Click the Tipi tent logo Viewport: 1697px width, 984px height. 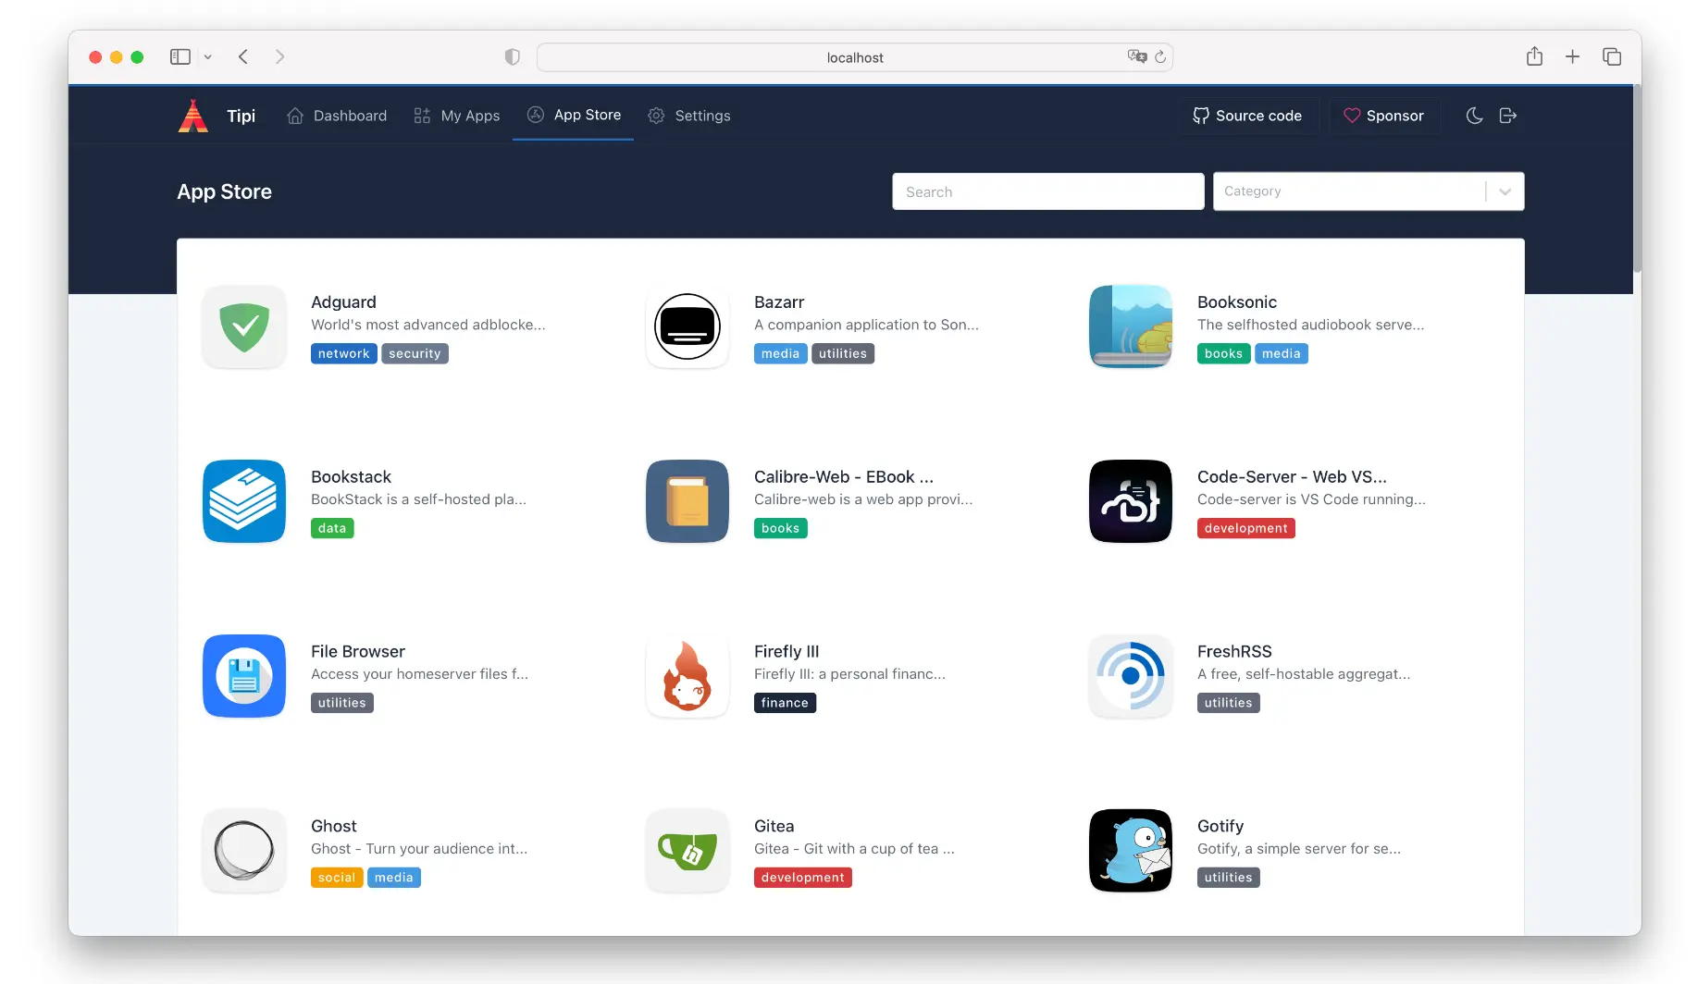click(193, 116)
